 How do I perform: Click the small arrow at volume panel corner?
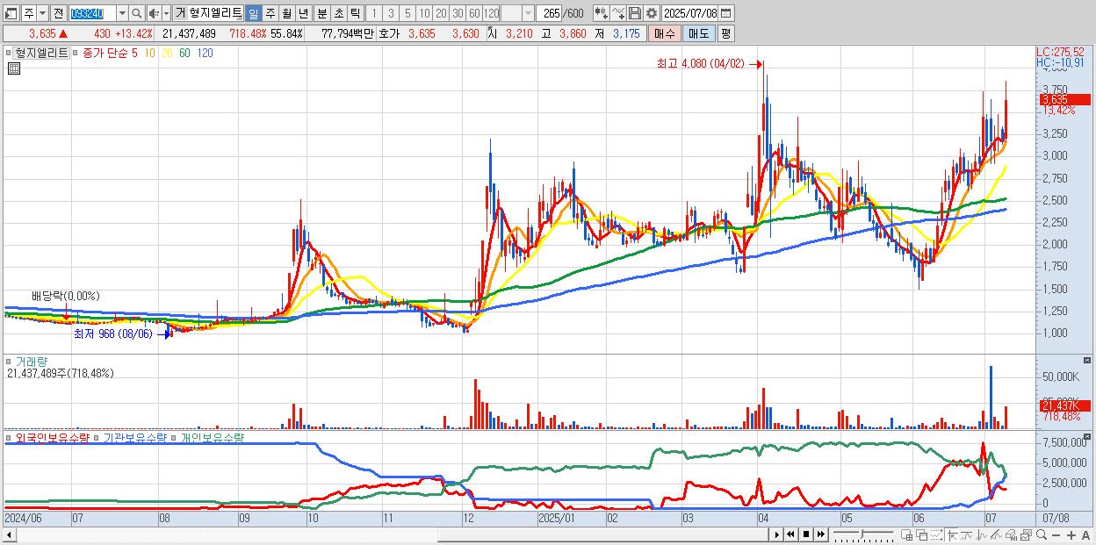point(1089,360)
